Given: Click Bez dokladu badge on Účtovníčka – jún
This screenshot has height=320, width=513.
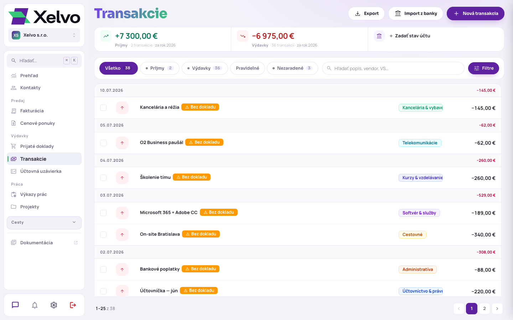Looking at the screenshot, I should tap(199, 290).
